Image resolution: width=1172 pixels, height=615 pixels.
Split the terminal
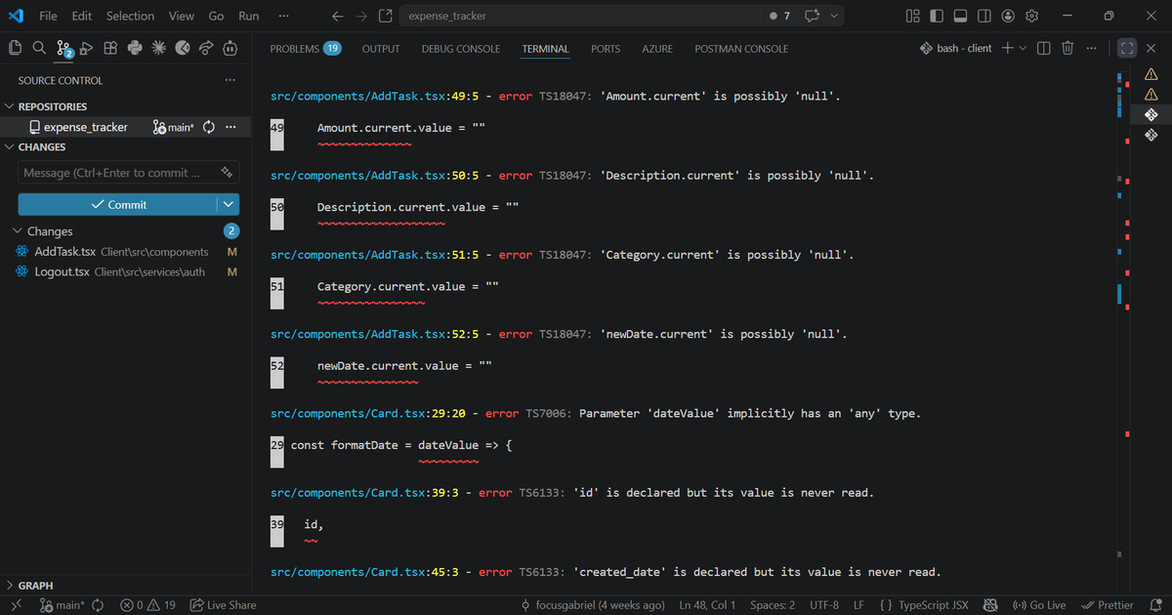click(x=1043, y=48)
